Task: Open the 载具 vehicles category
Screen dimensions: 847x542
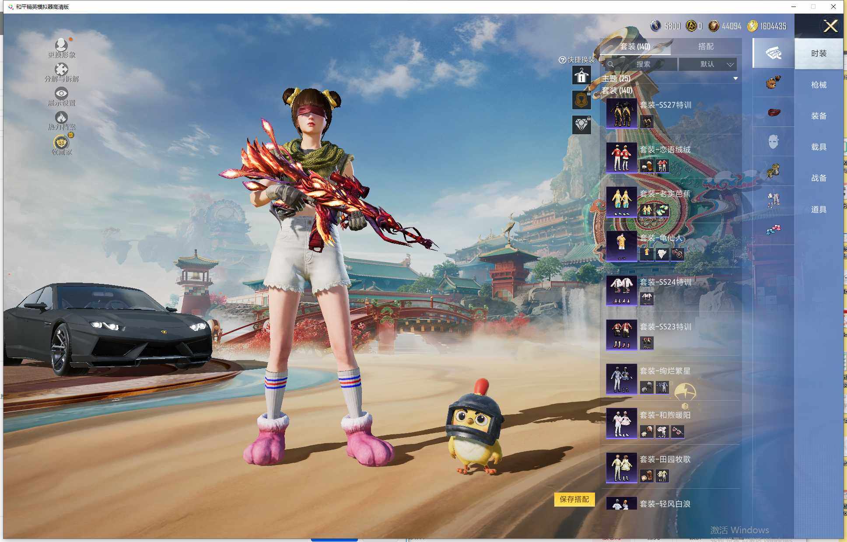Action: [x=819, y=147]
